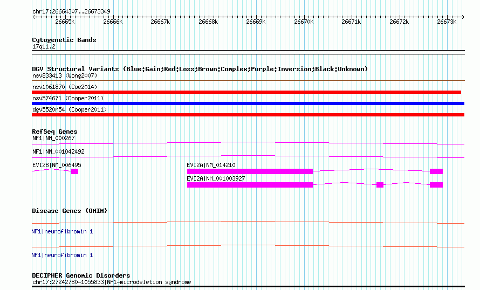
Task: Click the red dgv5520n54 loss bar
Action: coord(248,115)
